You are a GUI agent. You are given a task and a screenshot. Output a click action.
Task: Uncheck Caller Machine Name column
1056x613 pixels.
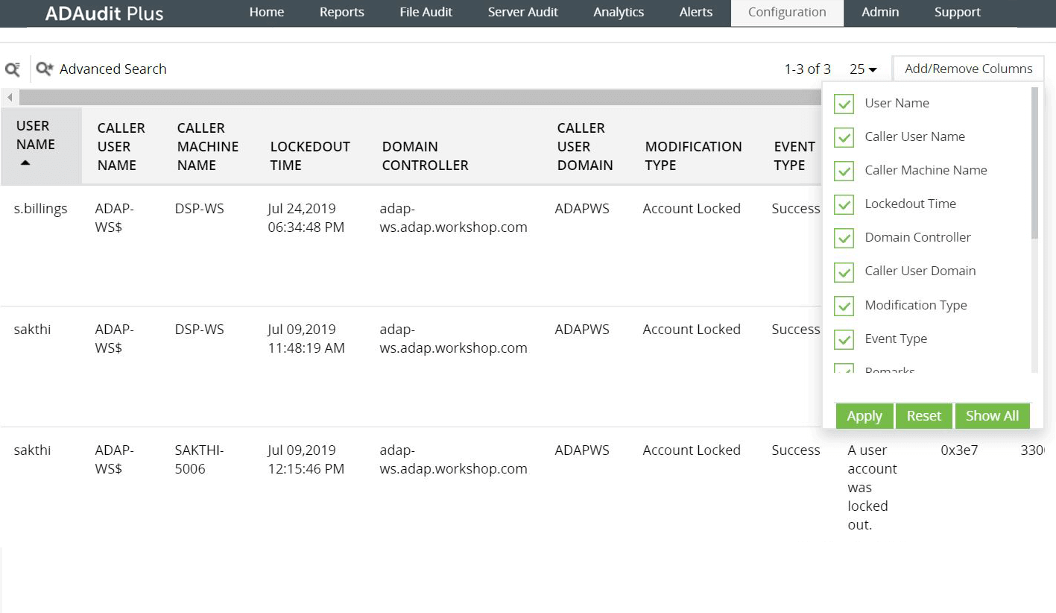tap(843, 171)
